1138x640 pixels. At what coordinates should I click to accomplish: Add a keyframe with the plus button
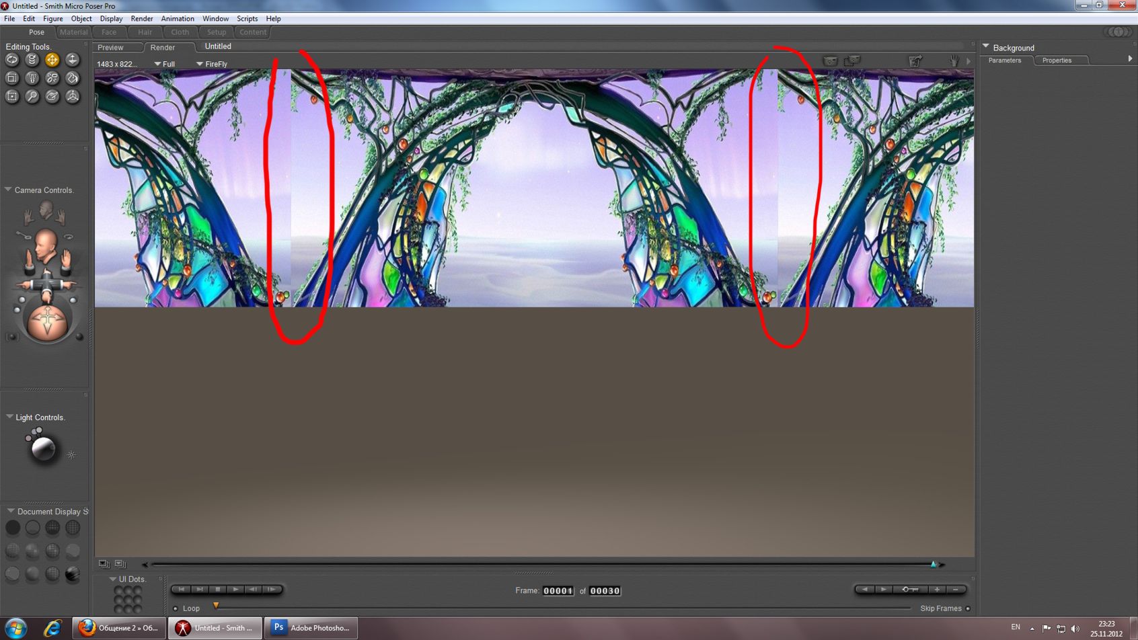click(937, 590)
